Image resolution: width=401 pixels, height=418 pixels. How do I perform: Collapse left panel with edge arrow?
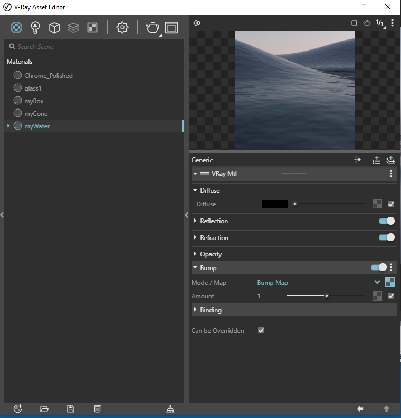[2, 215]
